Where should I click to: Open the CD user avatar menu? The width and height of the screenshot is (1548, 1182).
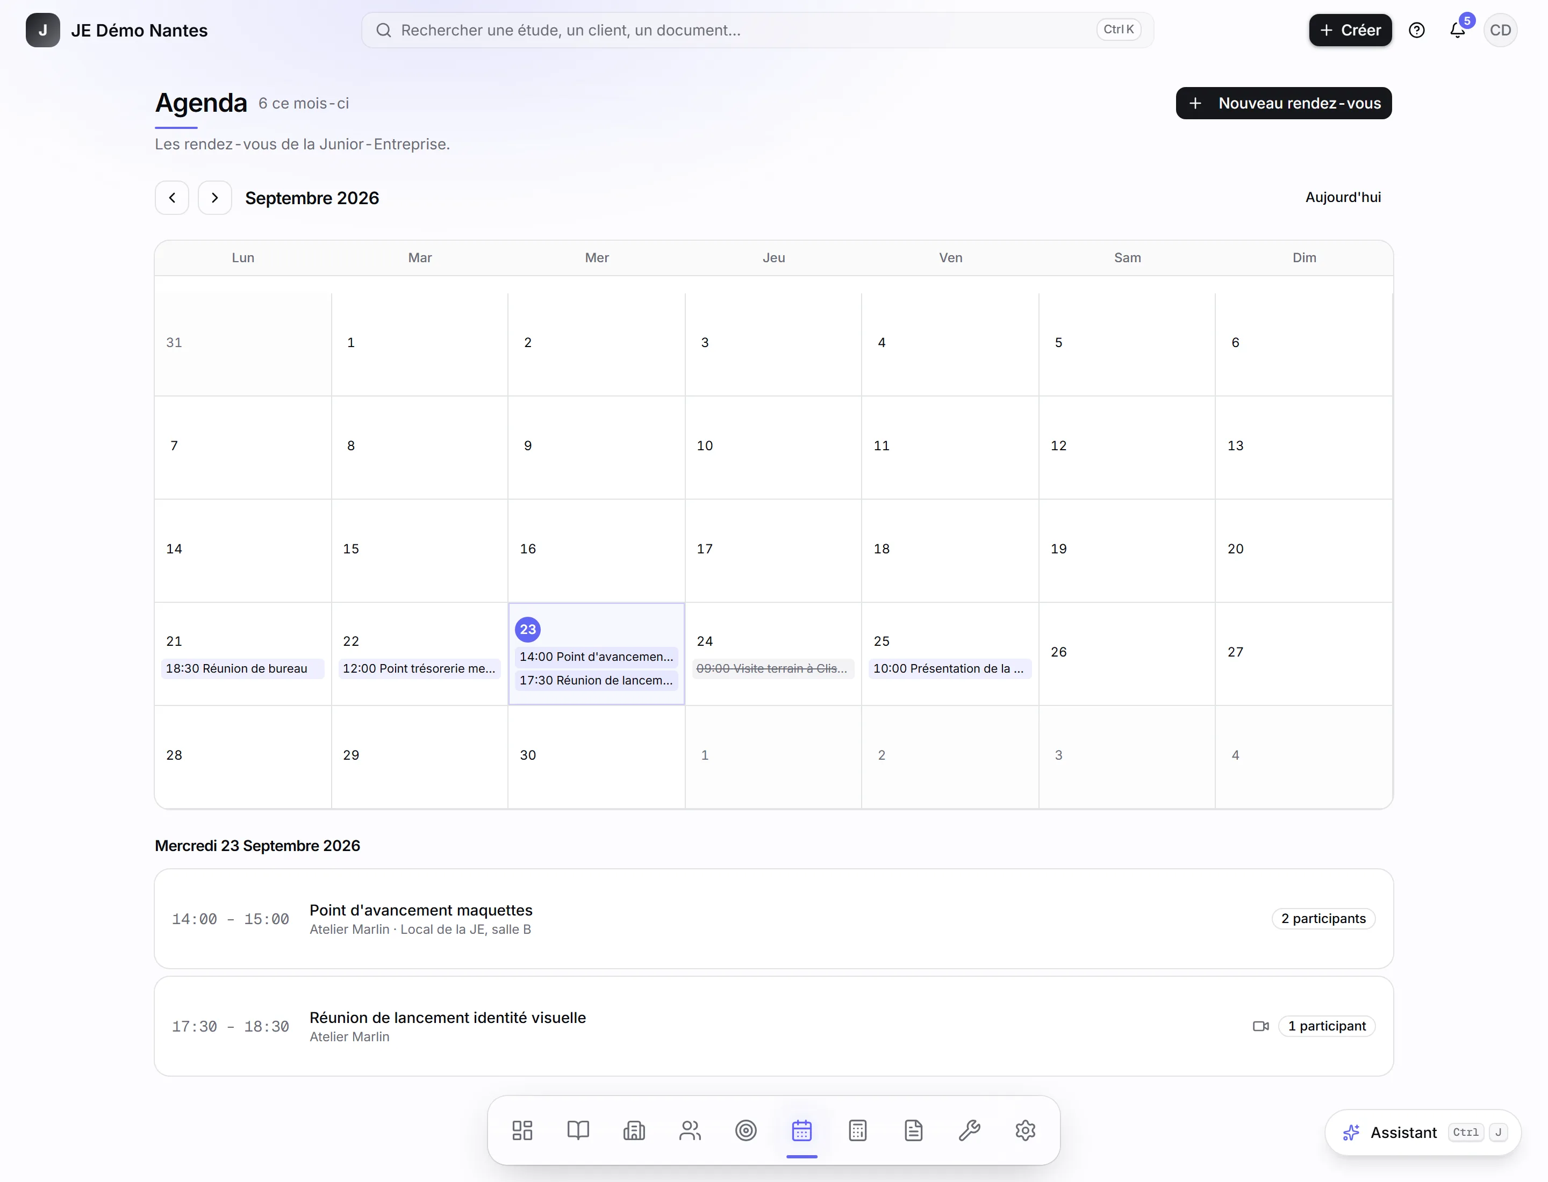pyautogui.click(x=1500, y=30)
